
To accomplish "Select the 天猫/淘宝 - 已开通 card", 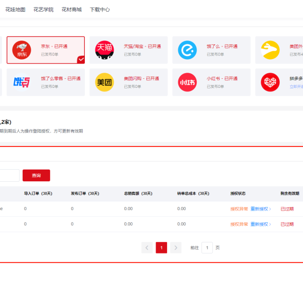I will coord(128,50).
